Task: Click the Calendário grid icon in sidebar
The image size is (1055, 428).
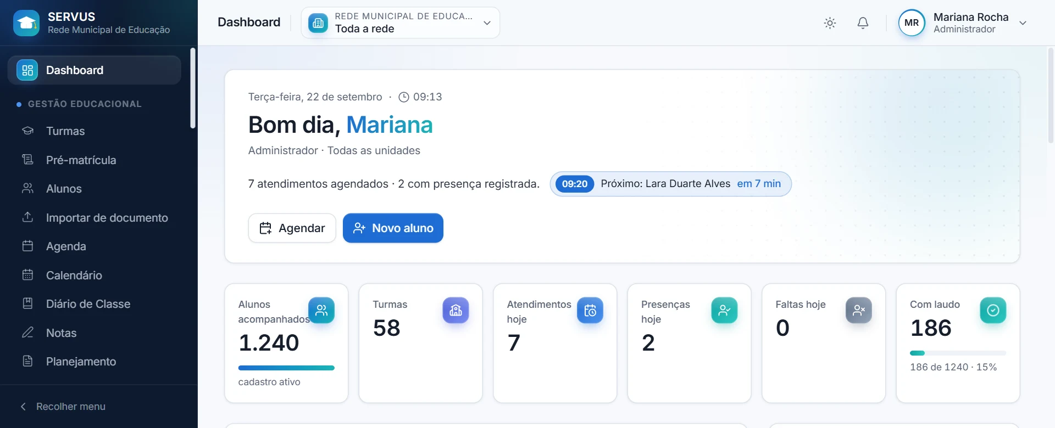Action: coord(27,275)
